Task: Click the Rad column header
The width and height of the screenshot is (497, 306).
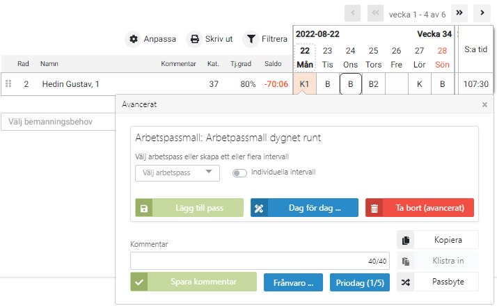Action: tap(23, 64)
